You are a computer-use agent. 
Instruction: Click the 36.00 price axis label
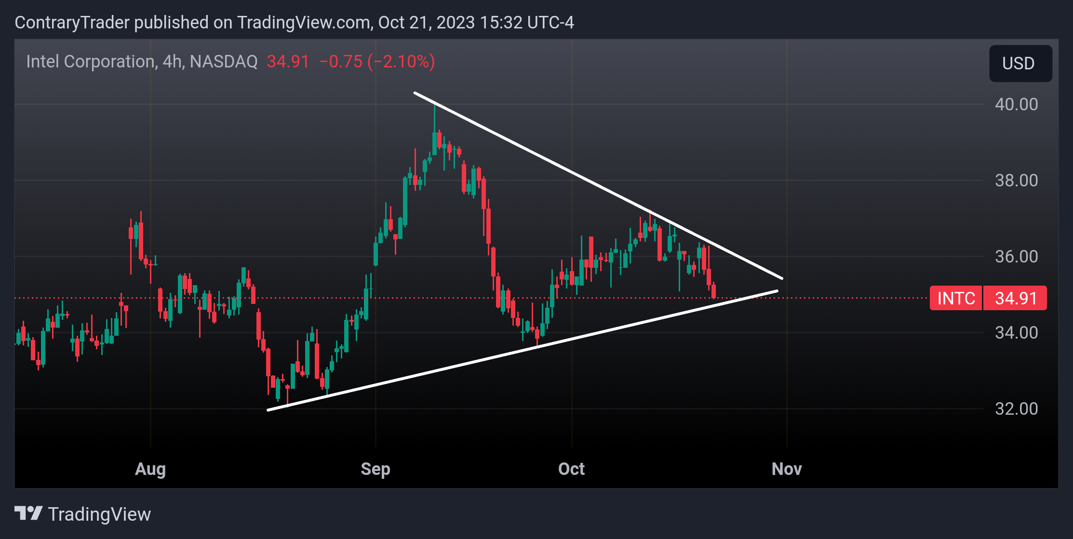click(x=1016, y=257)
